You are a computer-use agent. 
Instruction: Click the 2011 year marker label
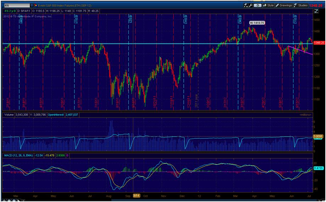tap(196, 101)
